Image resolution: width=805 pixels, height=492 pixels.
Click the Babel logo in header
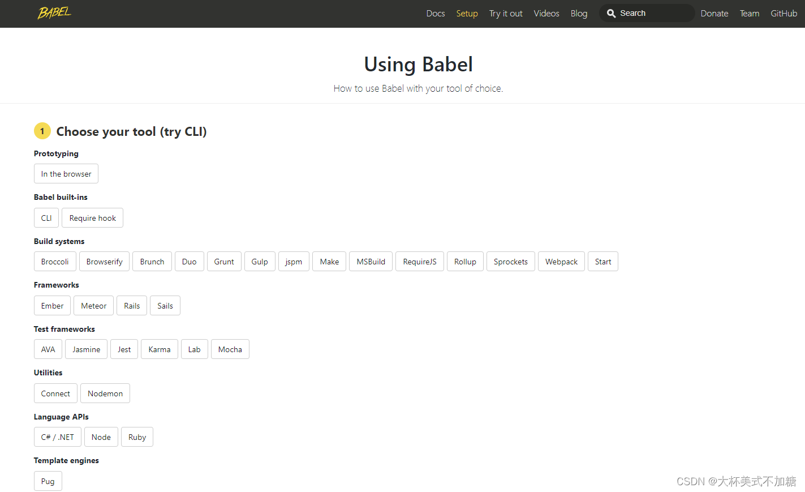coord(54,12)
